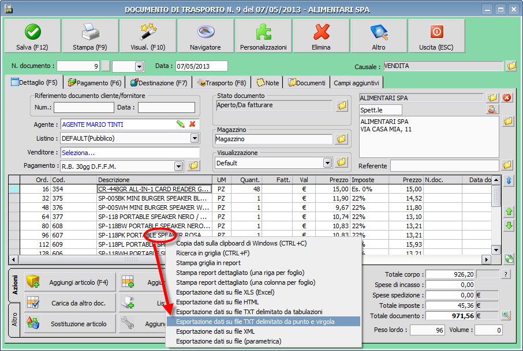Click search person icon beside Spett.le

(492, 110)
